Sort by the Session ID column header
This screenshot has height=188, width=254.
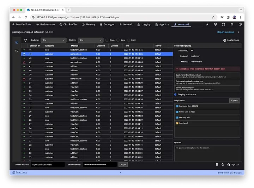tap(35, 46)
